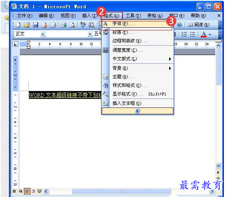Click the vertical scrollbar thumb

pos(218,67)
